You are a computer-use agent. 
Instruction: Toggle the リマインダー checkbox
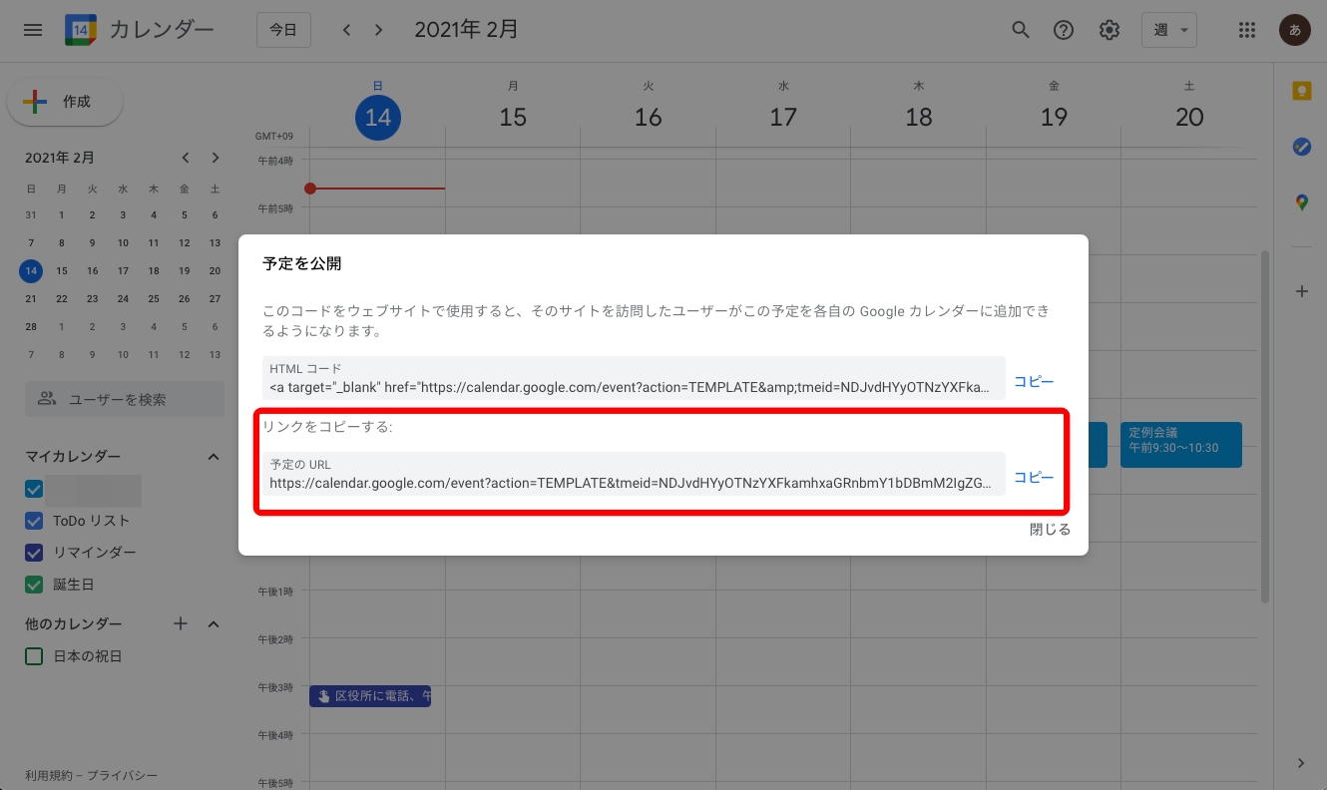[34, 553]
